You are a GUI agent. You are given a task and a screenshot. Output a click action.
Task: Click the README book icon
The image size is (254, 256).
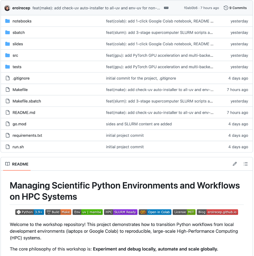pos(8,164)
